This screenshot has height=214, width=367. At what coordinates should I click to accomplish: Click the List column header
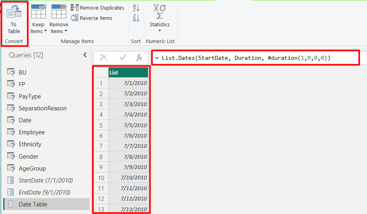128,73
